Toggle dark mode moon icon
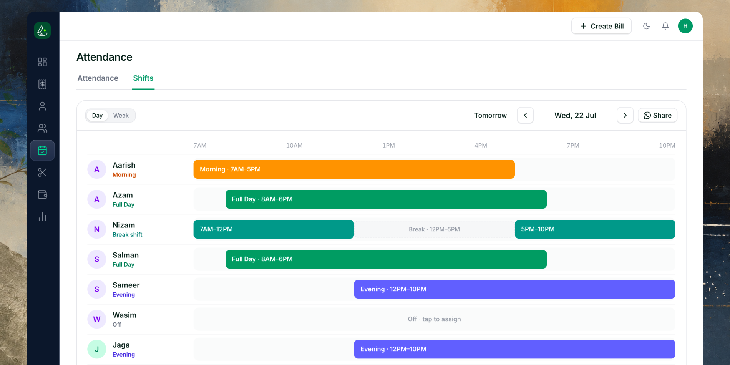Screen dimensions: 730x365 coord(646,26)
